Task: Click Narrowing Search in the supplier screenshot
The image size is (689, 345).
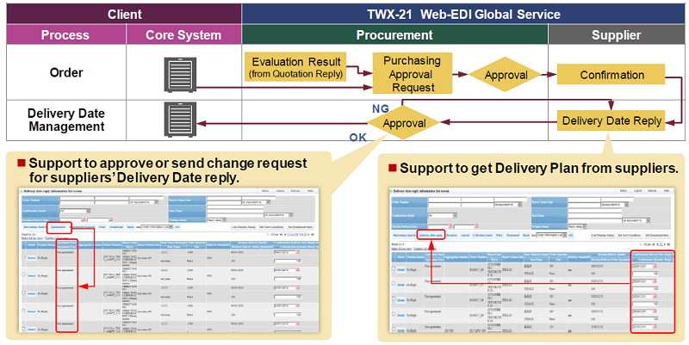Action: point(404,235)
